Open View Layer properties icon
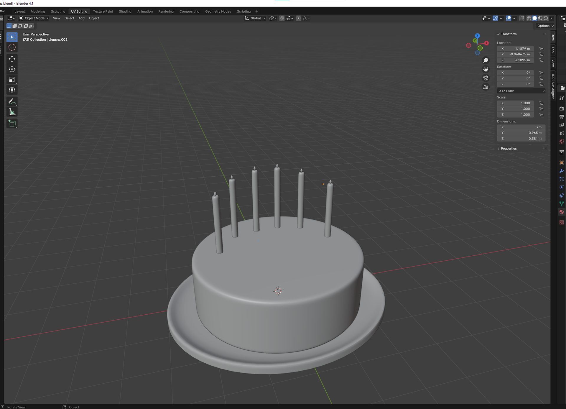 coord(562,125)
